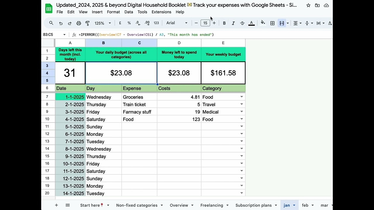Open category dropdown for Train ticket row

pyautogui.click(x=242, y=104)
